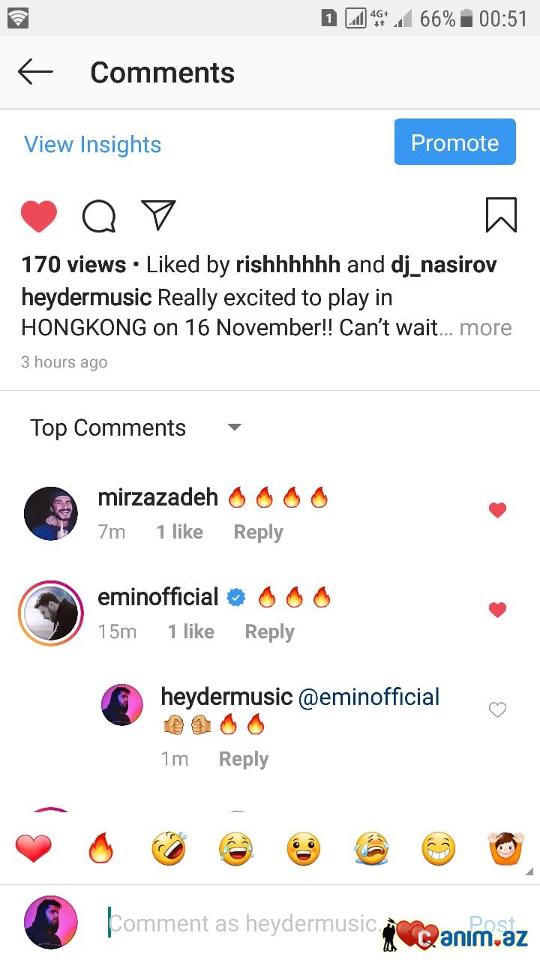Insert the red heart emoji from quick bar

point(34,849)
